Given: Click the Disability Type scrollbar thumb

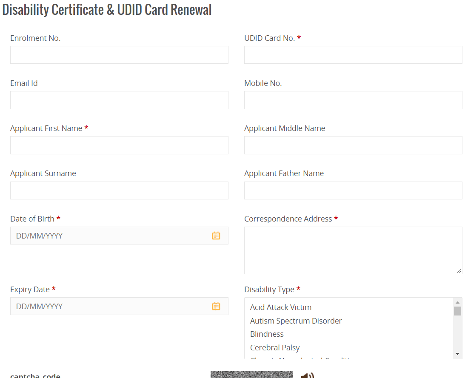Looking at the screenshot, I should tap(457, 311).
